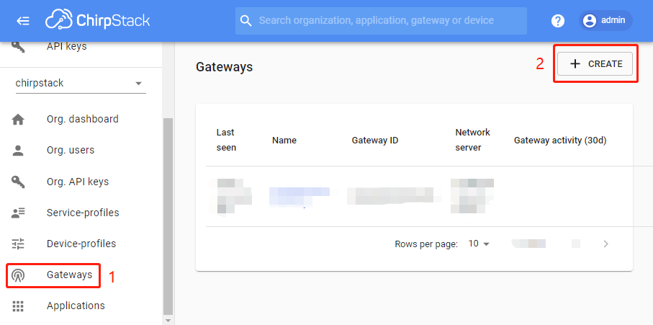Click the search magnifier icon
The image size is (653, 325).
point(246,20)
